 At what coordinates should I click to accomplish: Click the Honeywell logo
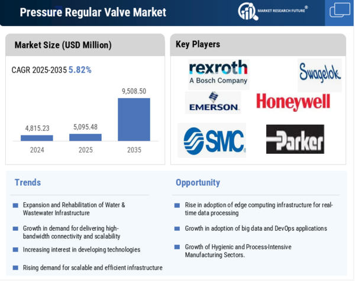pyautogui.click(x=293, y=102)
